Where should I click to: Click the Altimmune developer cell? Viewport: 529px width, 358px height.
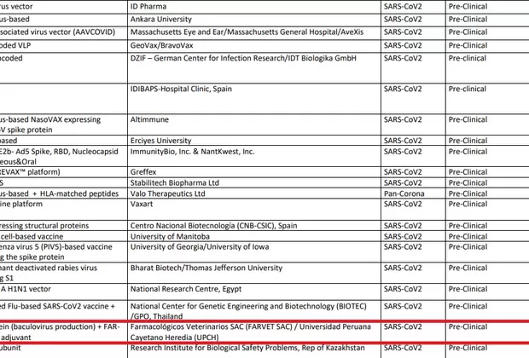[150, 120]
